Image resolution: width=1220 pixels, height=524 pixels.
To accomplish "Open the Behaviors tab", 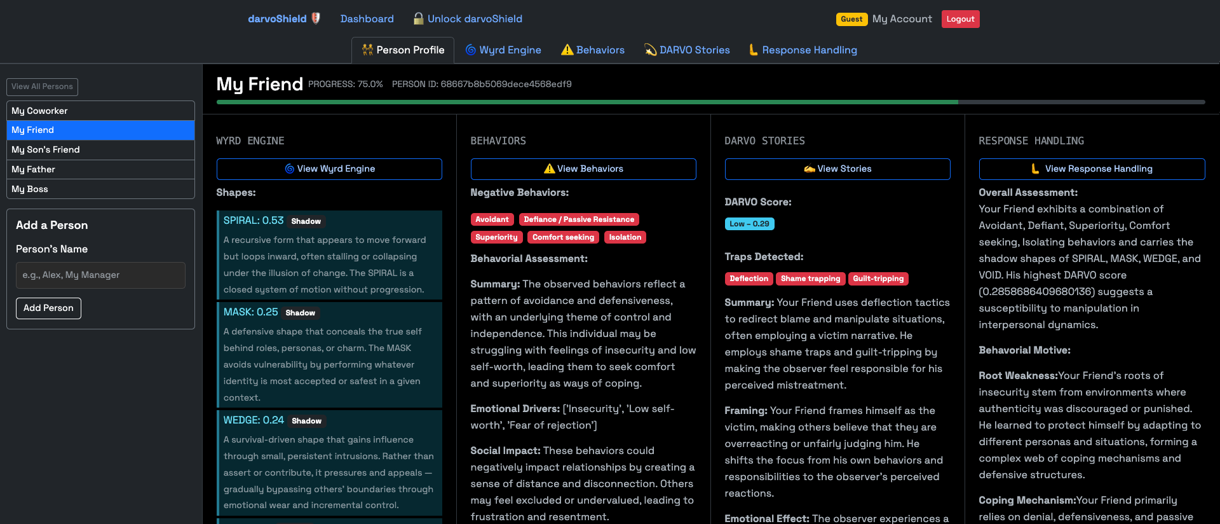I will (593, 50).
